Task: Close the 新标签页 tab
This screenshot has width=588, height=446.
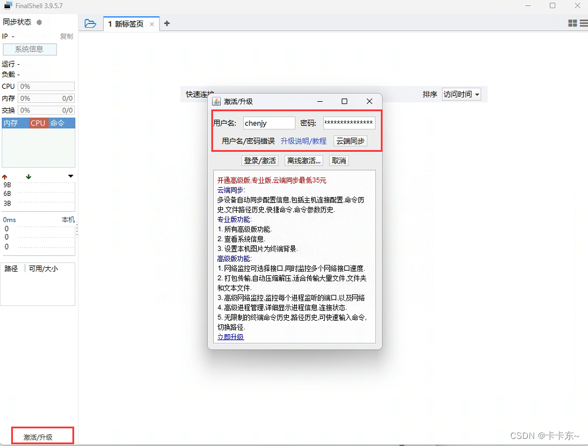Action: pos(152,24)
